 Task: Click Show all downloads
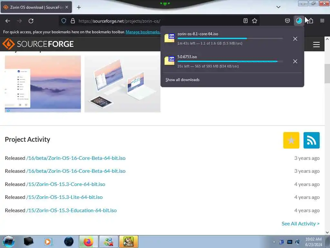[x=182, y=80]
